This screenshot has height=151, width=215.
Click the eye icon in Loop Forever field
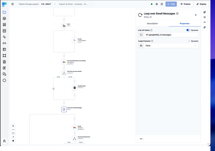click(141, 46)
